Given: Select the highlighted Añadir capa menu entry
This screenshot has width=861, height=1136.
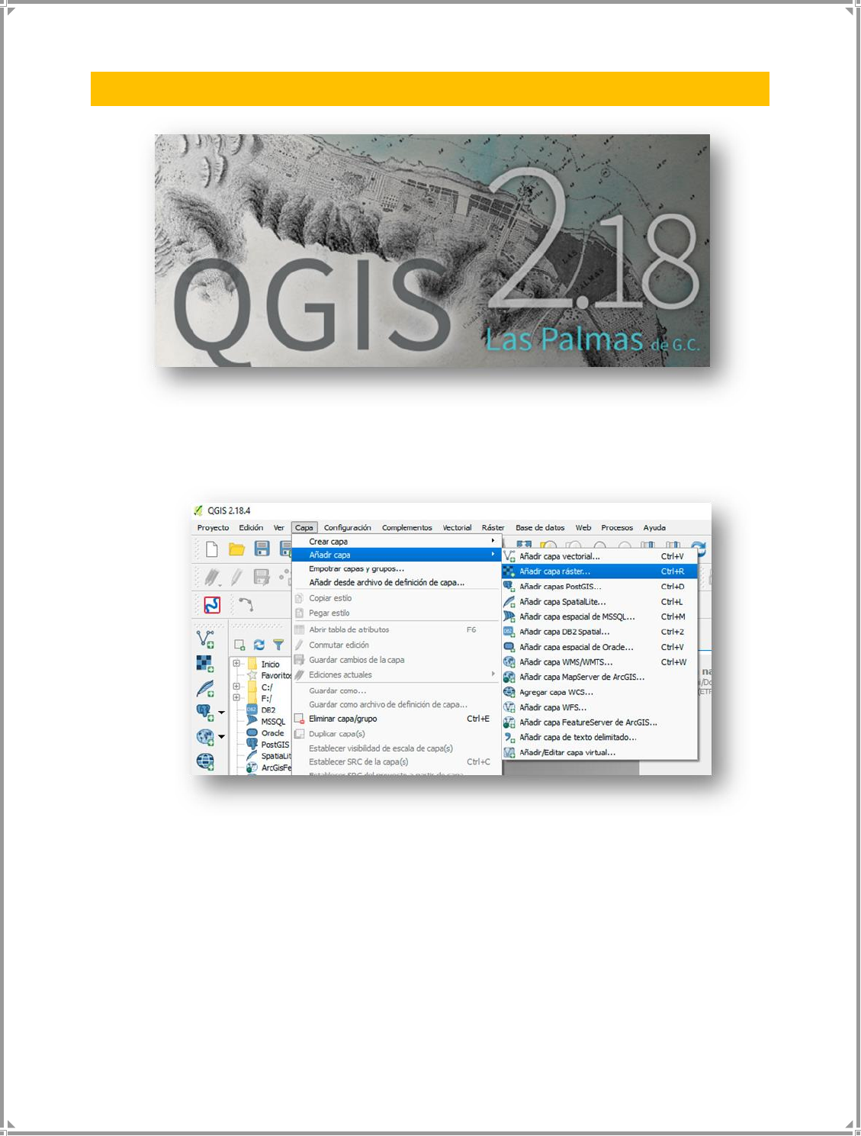Looking at the screenshot, I should pos(397,555).
